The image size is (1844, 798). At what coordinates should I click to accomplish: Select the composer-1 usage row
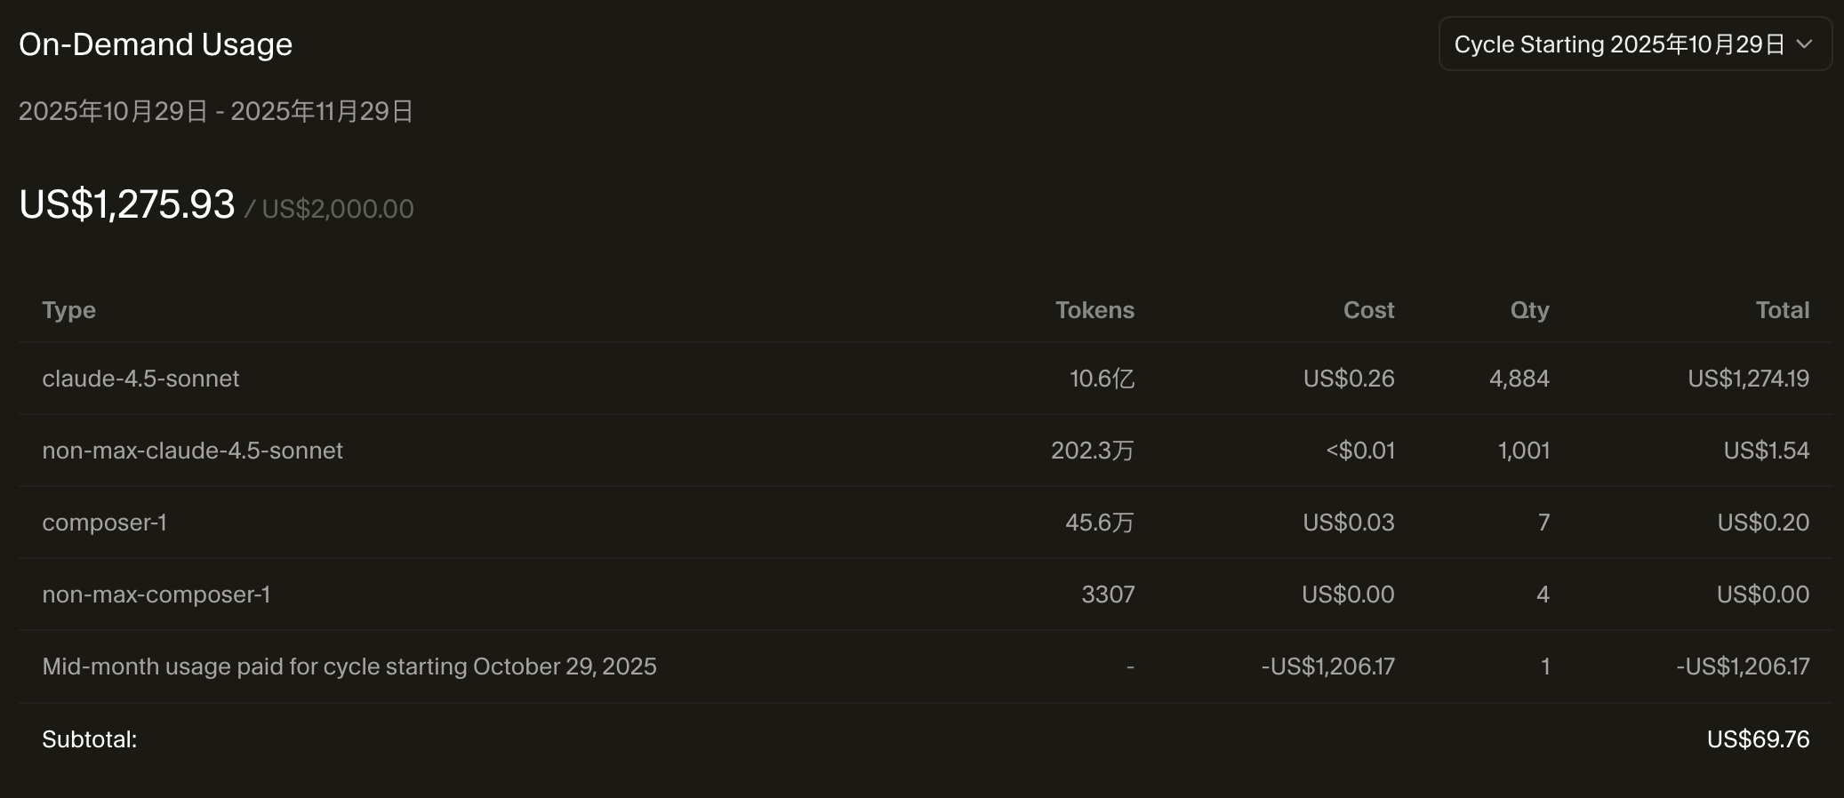[x=104, y=523]
